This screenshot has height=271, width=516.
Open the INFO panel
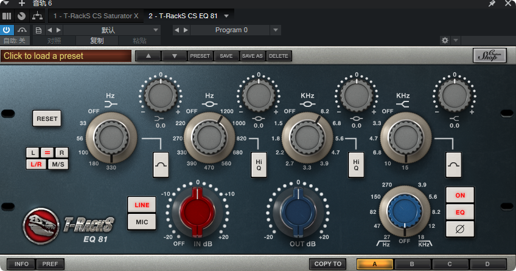pyautogui.click(x=21, y=264)
